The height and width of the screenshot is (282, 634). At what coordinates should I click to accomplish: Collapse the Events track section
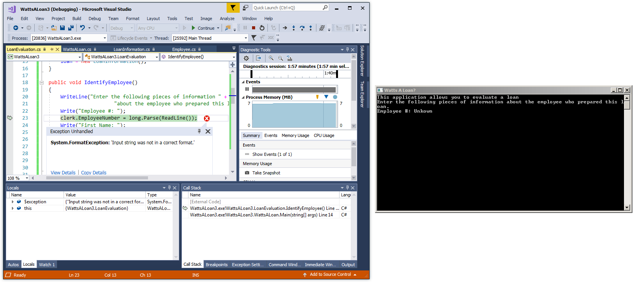[x=243, y=82]
